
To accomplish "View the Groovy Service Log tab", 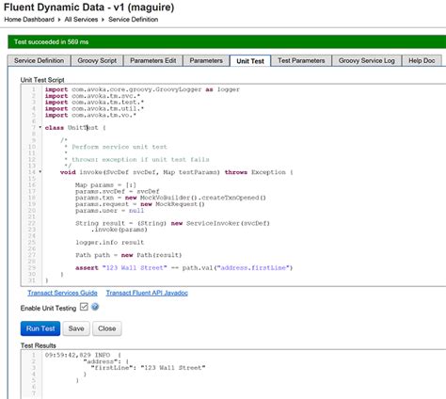I will (366, 60).
